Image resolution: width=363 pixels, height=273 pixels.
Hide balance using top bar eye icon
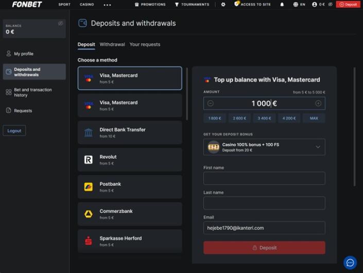(x=330, y=4)
